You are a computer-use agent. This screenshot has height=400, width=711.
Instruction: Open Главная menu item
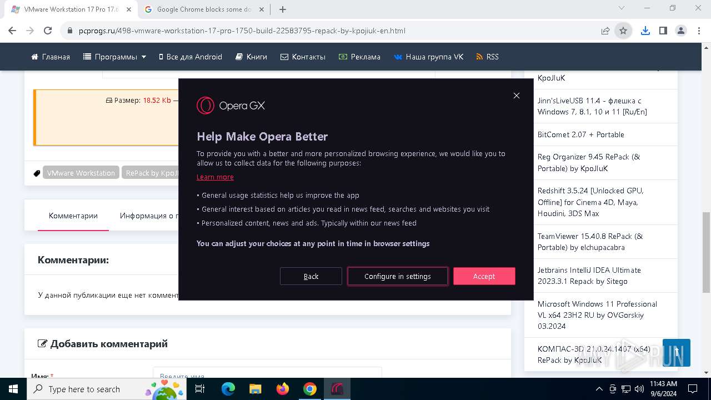(51, 57)
